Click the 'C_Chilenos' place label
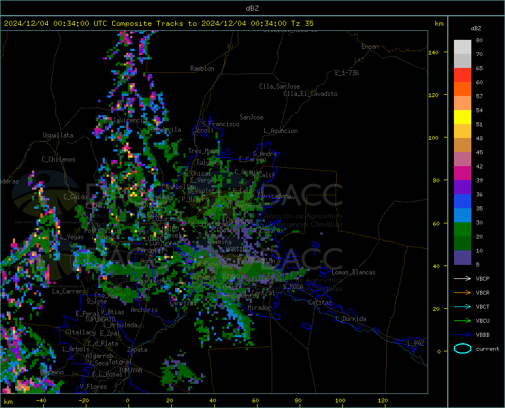Image resolution: width=505 pixels, height=408 pixels. [58, 159]
